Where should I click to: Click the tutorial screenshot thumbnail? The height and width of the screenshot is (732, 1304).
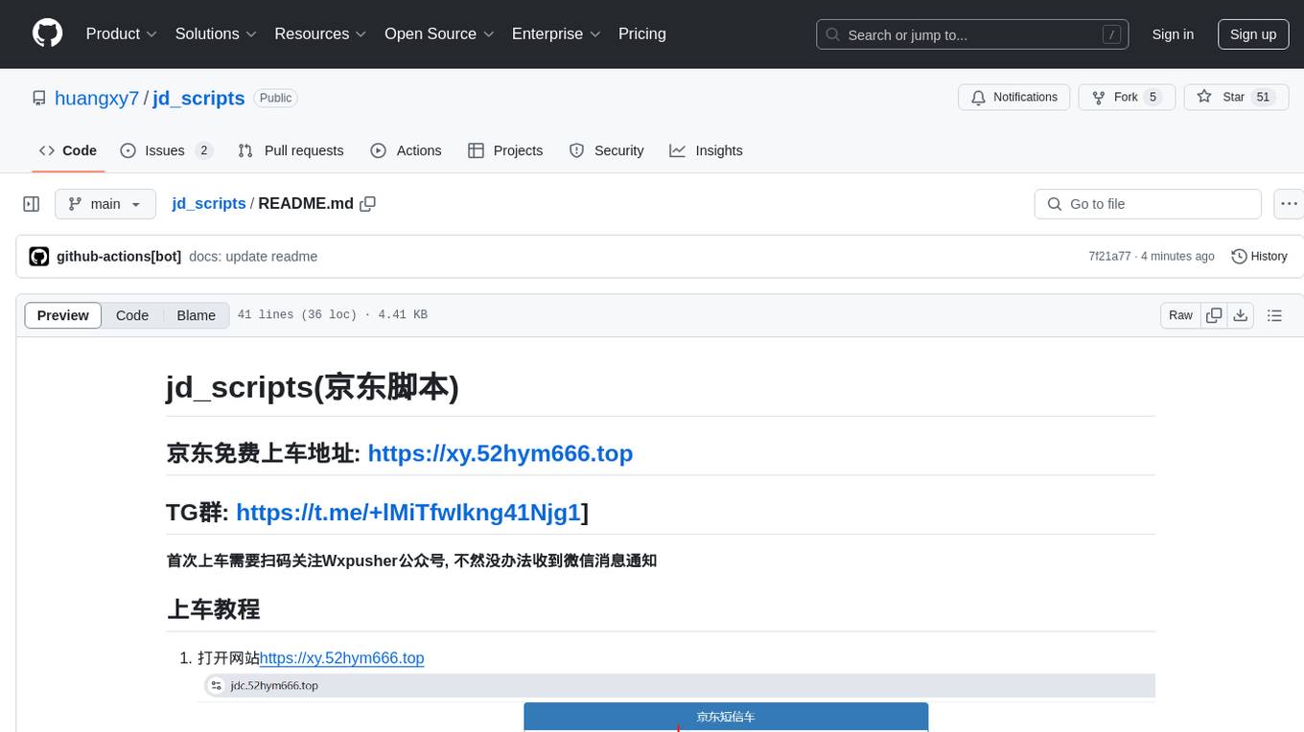[676, 702]
